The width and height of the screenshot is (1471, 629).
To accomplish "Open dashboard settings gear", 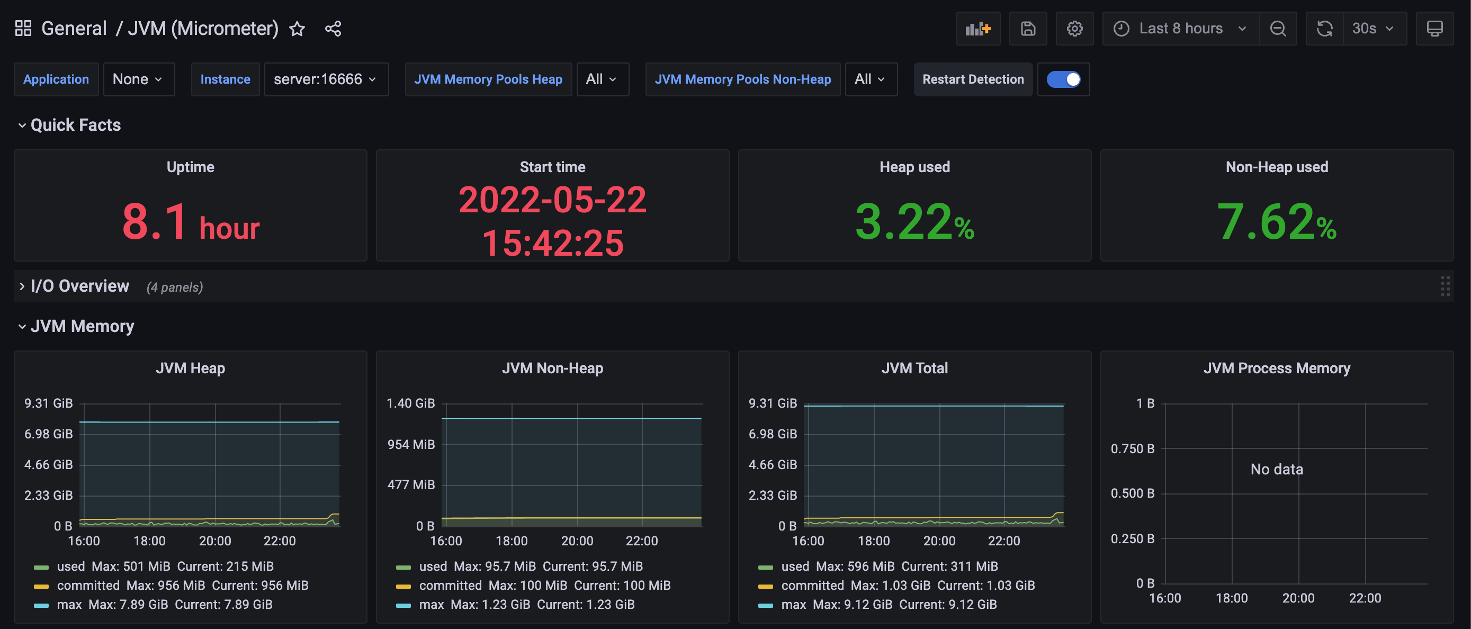I will pyautogui.click(x=1074, y=29).
